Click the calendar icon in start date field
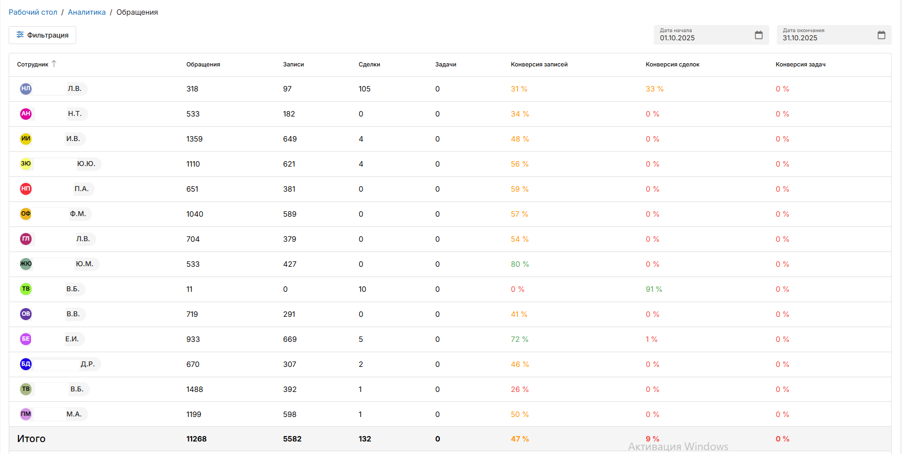902x454 pixels. [x=758, y=35]
